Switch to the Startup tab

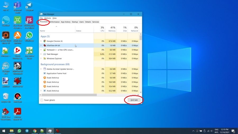(x=75, y=22)
